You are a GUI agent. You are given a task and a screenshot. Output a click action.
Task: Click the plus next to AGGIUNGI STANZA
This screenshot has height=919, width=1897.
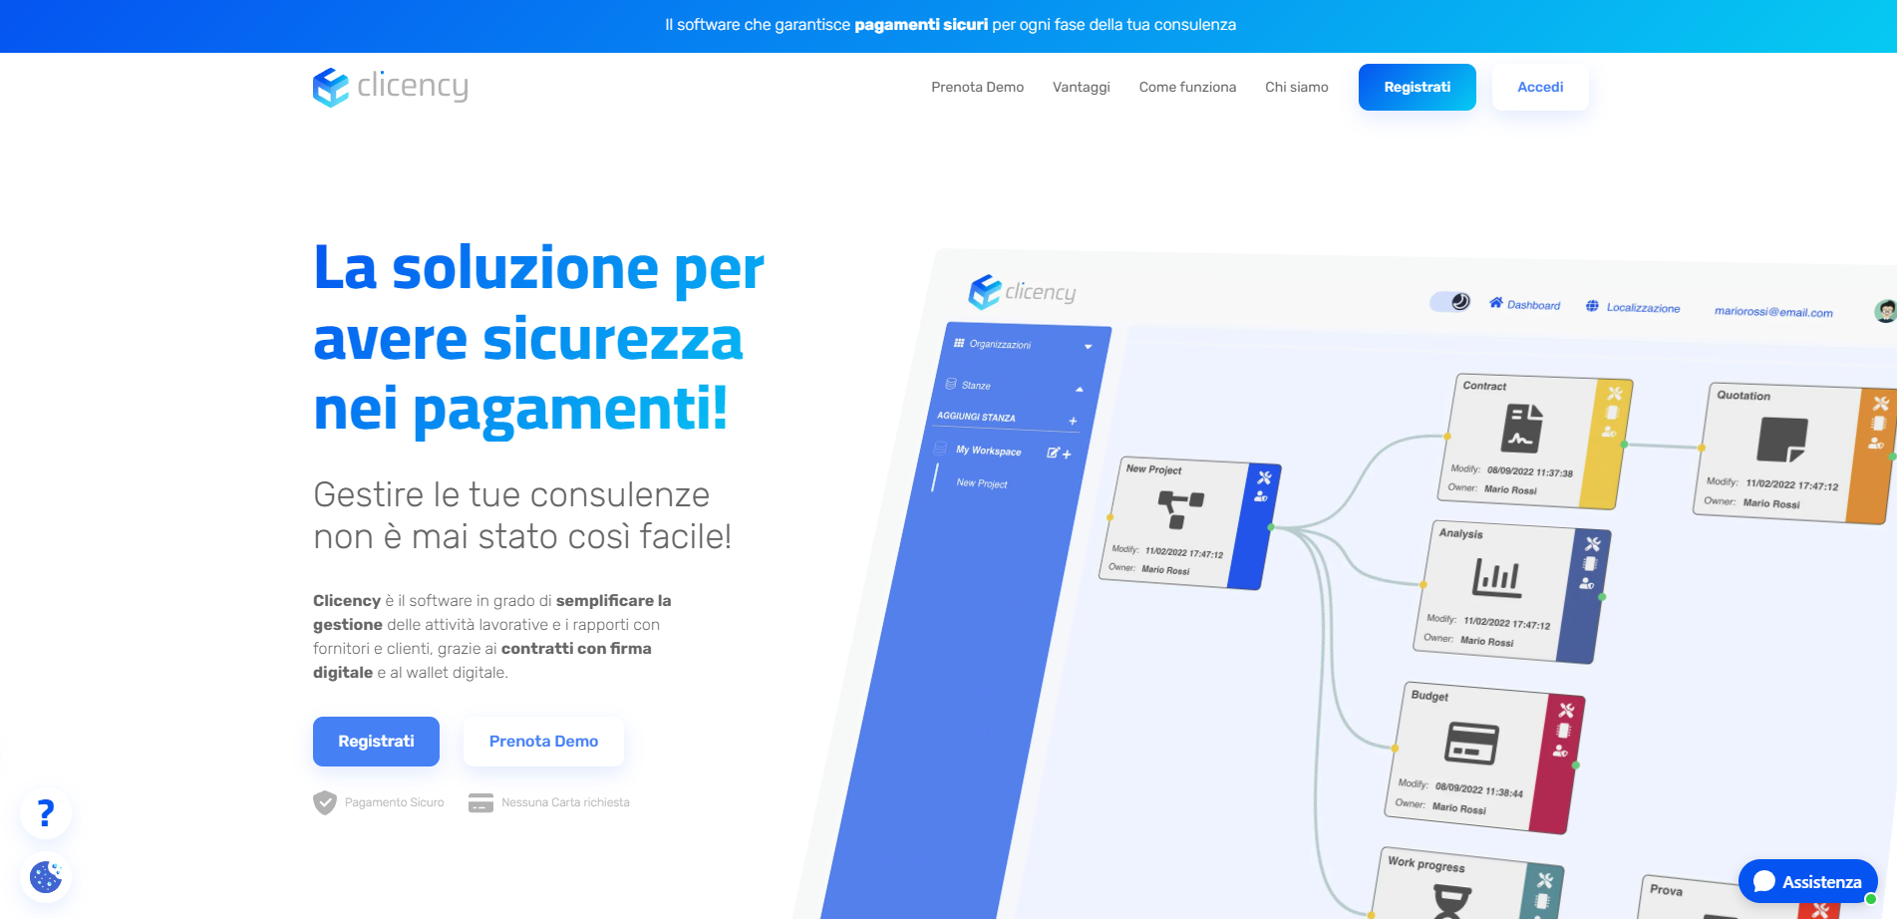(x=1073, y=421)
